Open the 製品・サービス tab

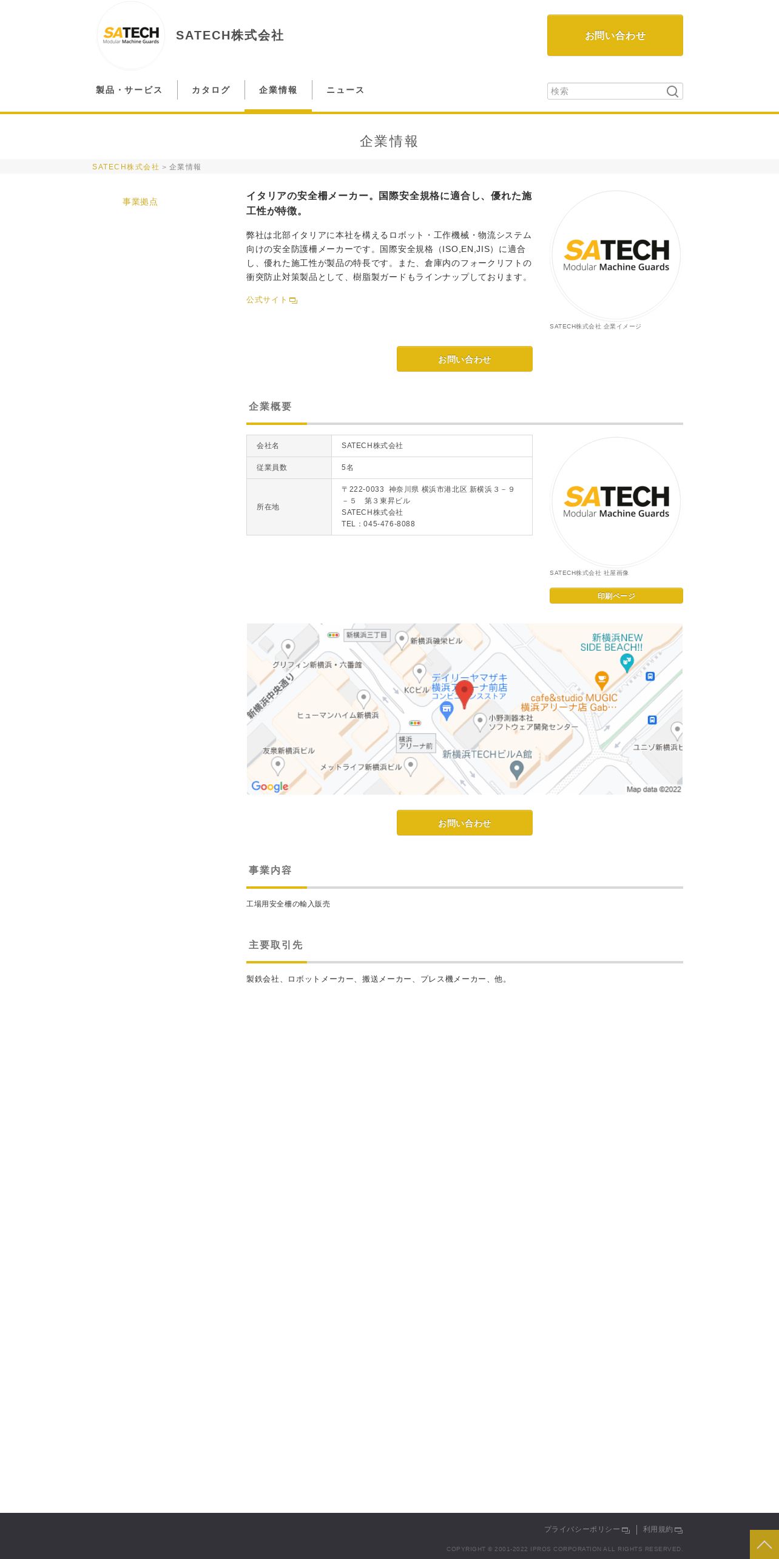click(129, 90)
